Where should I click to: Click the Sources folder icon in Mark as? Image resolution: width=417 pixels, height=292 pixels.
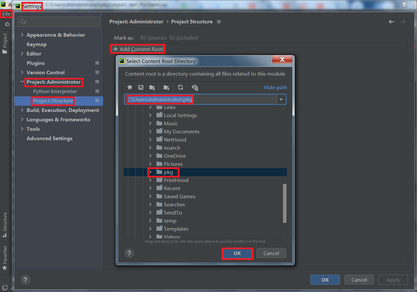[x=143, y=38]
